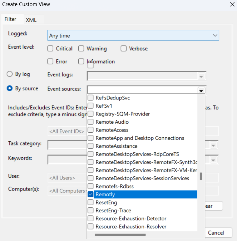Check the ResetEng-Trace source entry
237x241 pixels.
(91, 211)
